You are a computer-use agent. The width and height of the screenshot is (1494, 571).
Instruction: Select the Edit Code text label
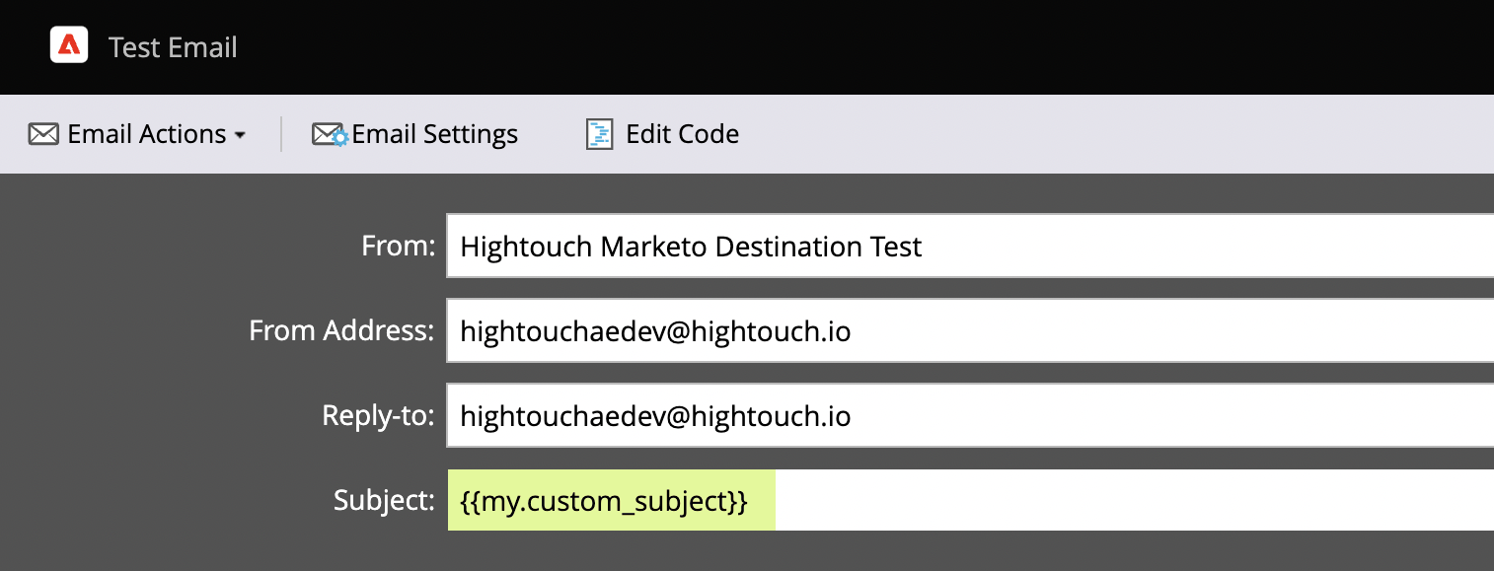tap(682, 134)
